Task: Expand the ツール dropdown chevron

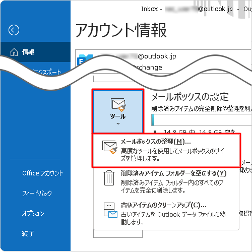Action: pyautogui.click(x=118, y=123)
